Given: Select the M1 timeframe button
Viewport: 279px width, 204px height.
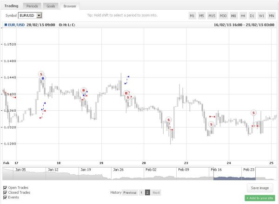Looking at the screenshot, I should pos(192,16).
